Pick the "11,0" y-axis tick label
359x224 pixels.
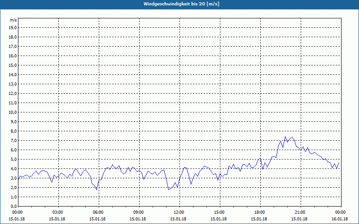pyautogui.click(x=13, y=103)
